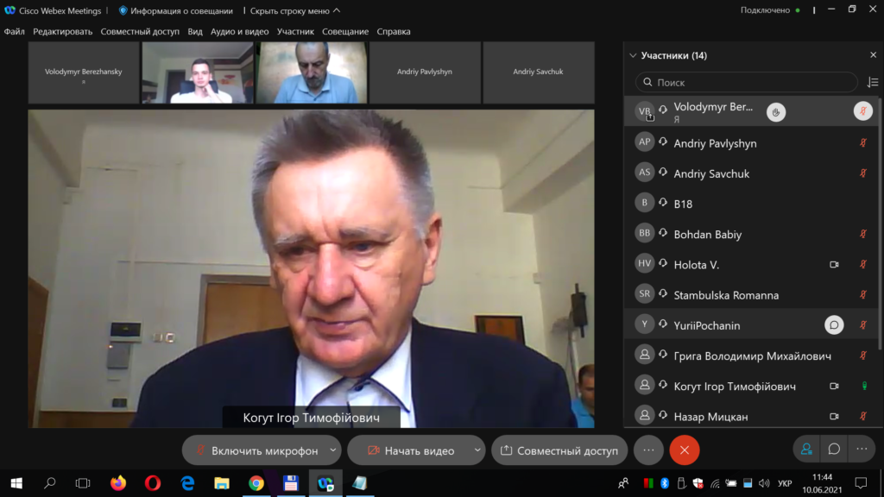
Task: Click the raise hand icon beside Volodymyr
Action: (776, 111)
